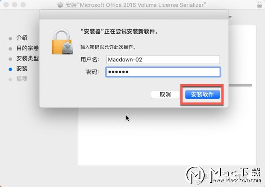The height and width of the screenshot is (187, 265).
Task: Select the 安装类型 sidebar step
Action: point(27,58)
